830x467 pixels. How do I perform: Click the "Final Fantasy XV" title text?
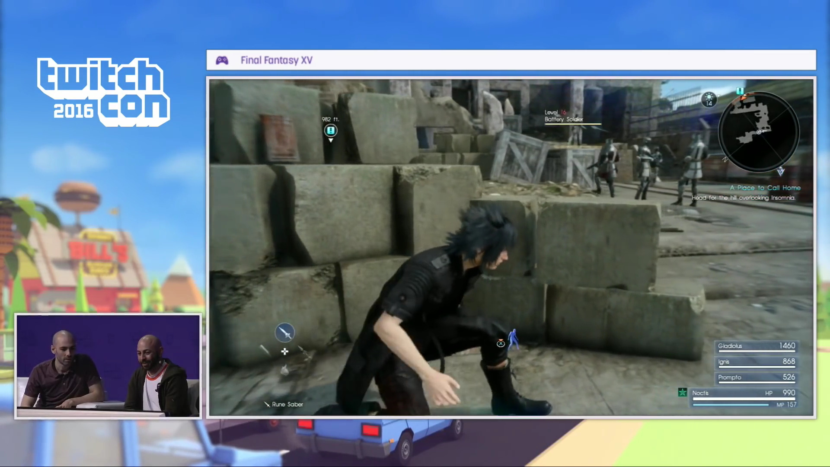277,60
